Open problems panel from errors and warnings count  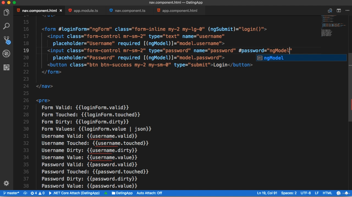click(x=38, y=193)
